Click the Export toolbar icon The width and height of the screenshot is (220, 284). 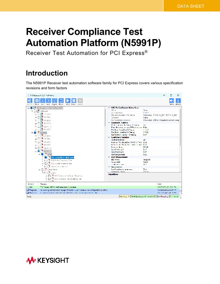click(x=54, y=100)
